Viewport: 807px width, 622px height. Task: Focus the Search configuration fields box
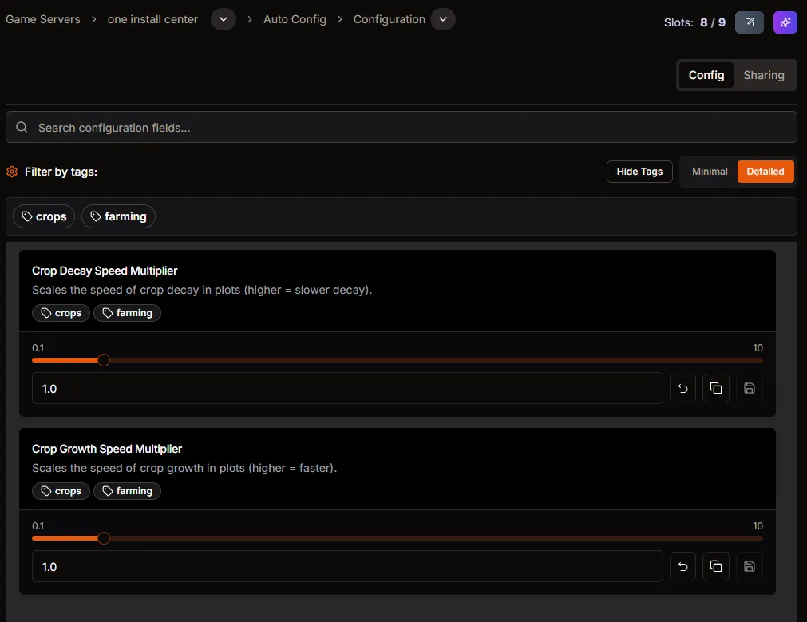click(401, 128)
